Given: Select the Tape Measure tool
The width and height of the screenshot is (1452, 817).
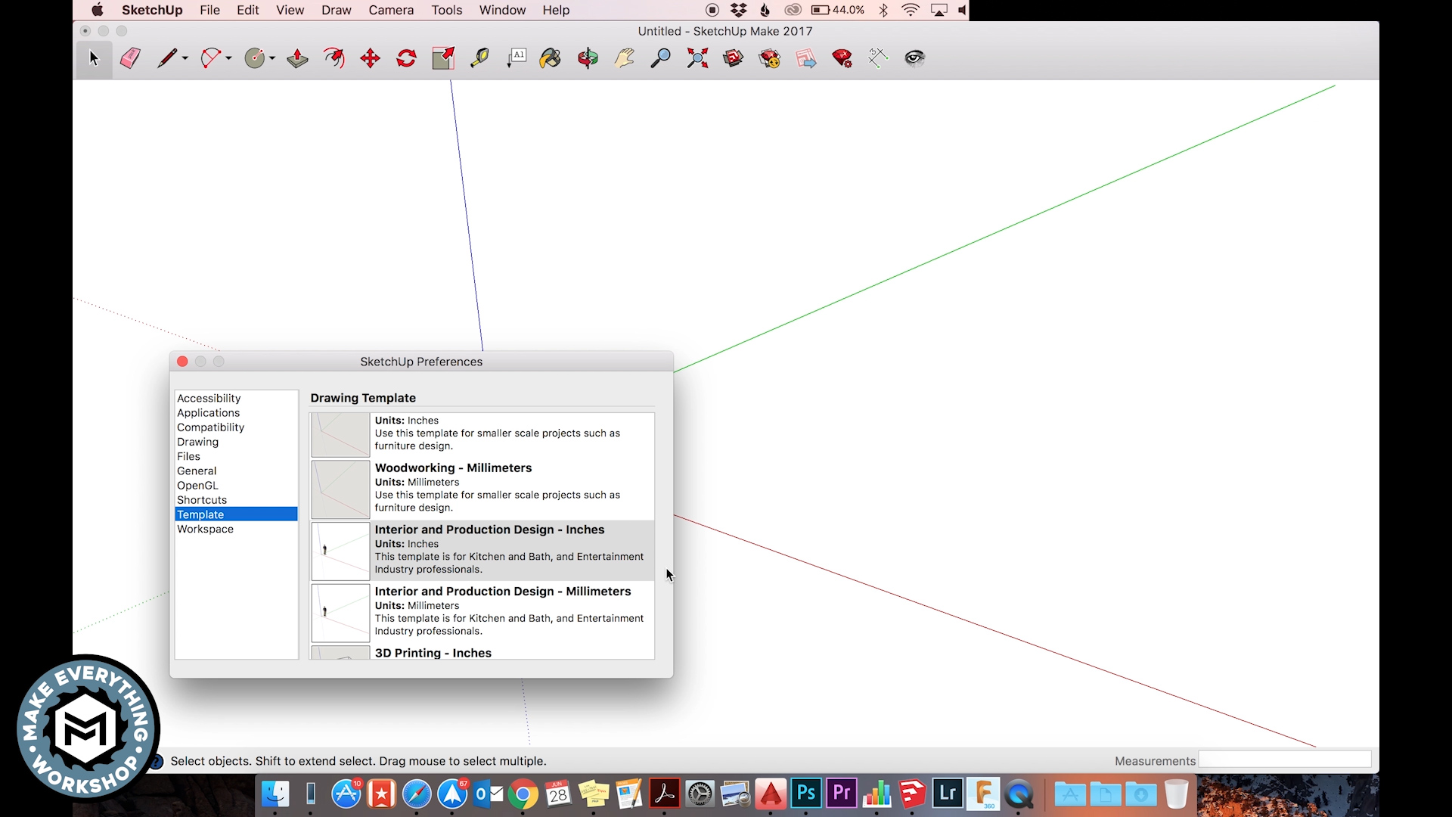Looking at the screenshot, I should pyautogui.click(x=479, y=58).
